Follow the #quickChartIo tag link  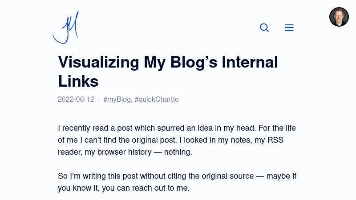[x=157, y=100]
